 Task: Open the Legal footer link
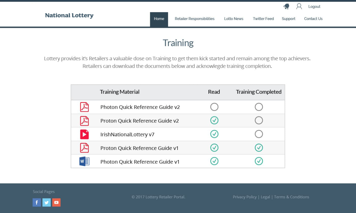(x=265, y=197)
